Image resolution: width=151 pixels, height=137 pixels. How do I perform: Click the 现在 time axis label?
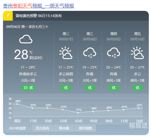click(x=18, y=121)
